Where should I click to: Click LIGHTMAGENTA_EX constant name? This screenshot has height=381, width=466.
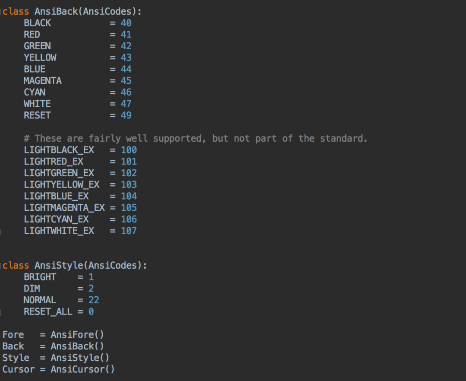pyautogui.click(x=64, y=208)
